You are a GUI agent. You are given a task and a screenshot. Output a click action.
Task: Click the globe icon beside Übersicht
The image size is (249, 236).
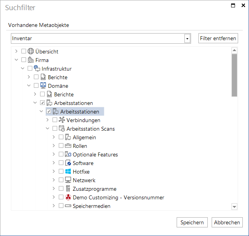[x=31, y=51]
